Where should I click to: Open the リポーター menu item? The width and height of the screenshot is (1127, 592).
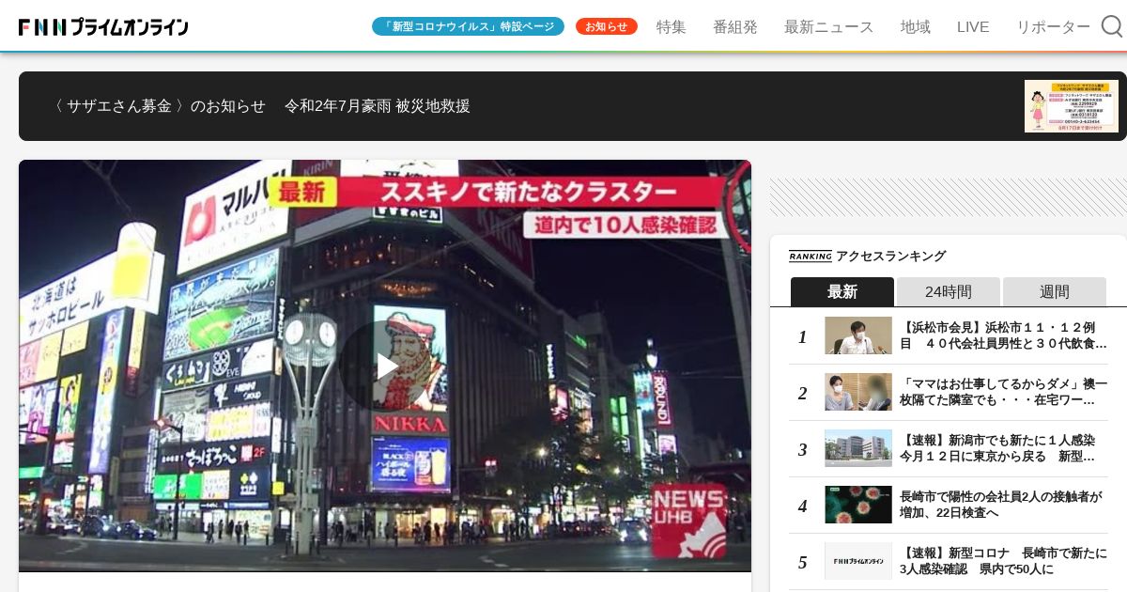pyautogui.click(x=1053, y=26)
